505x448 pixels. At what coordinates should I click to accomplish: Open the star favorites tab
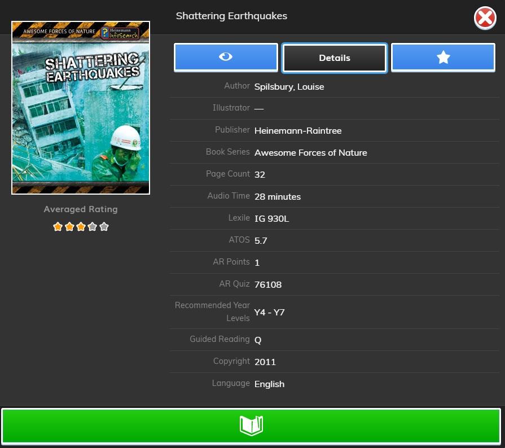click(x=443, y=58)
